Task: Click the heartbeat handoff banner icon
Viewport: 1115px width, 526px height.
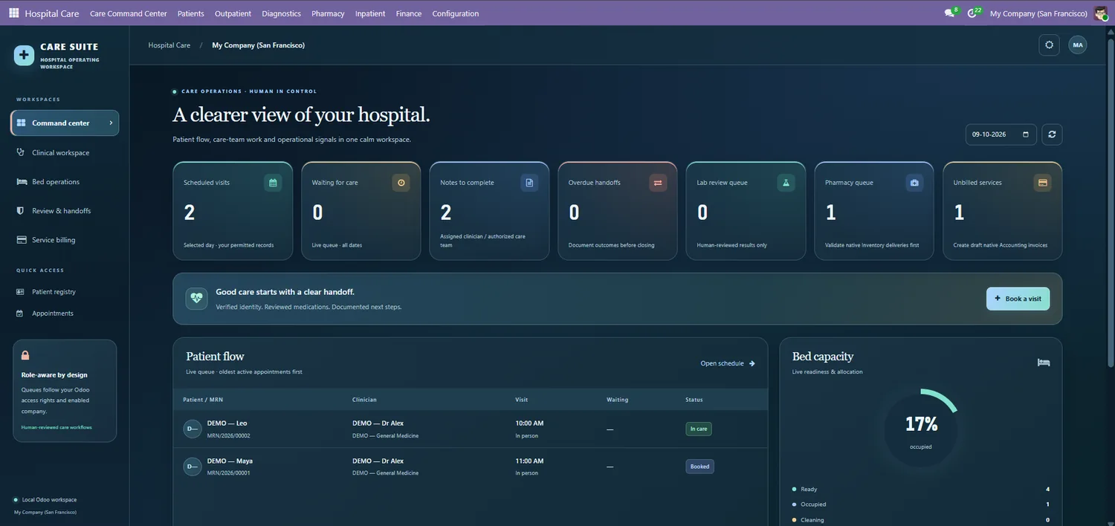Action: coord(196,299)
